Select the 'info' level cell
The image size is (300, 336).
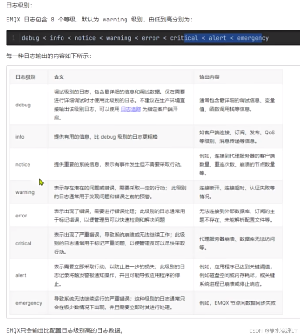[29, 136]
